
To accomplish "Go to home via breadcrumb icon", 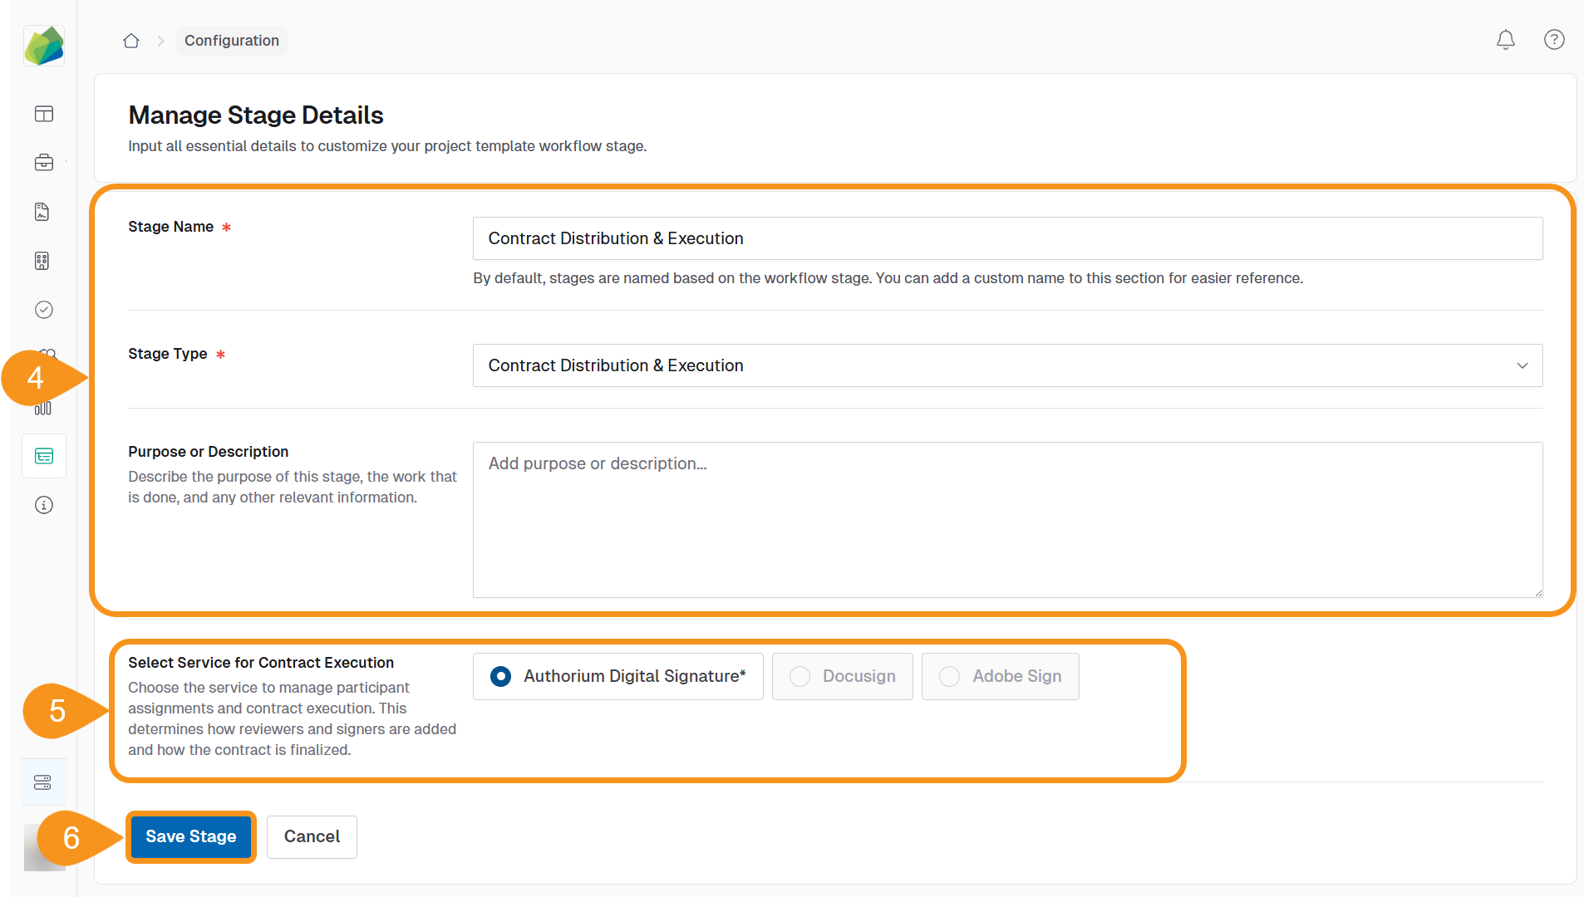I will point(131,41).
